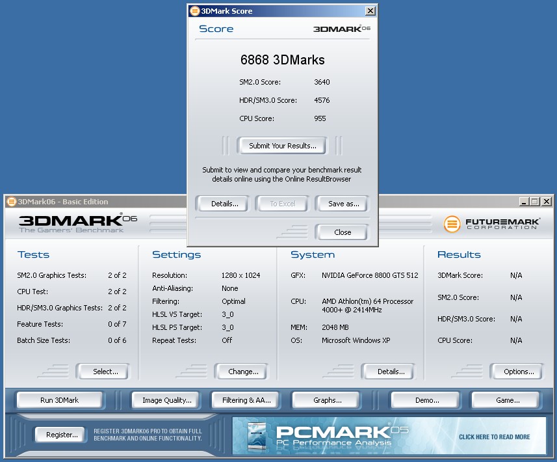The height and width of the screenshot is (462, 557).
Task: Click the 3DMark06 logo in Score dialog
Action: click(x=341, y=29)
